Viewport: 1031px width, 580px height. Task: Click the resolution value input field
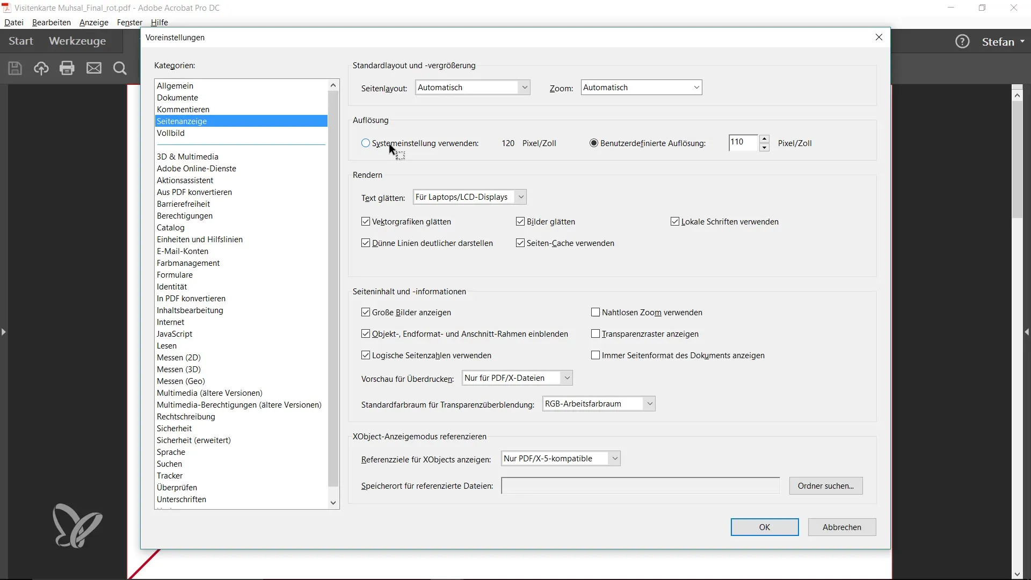(x=743, y=143)
